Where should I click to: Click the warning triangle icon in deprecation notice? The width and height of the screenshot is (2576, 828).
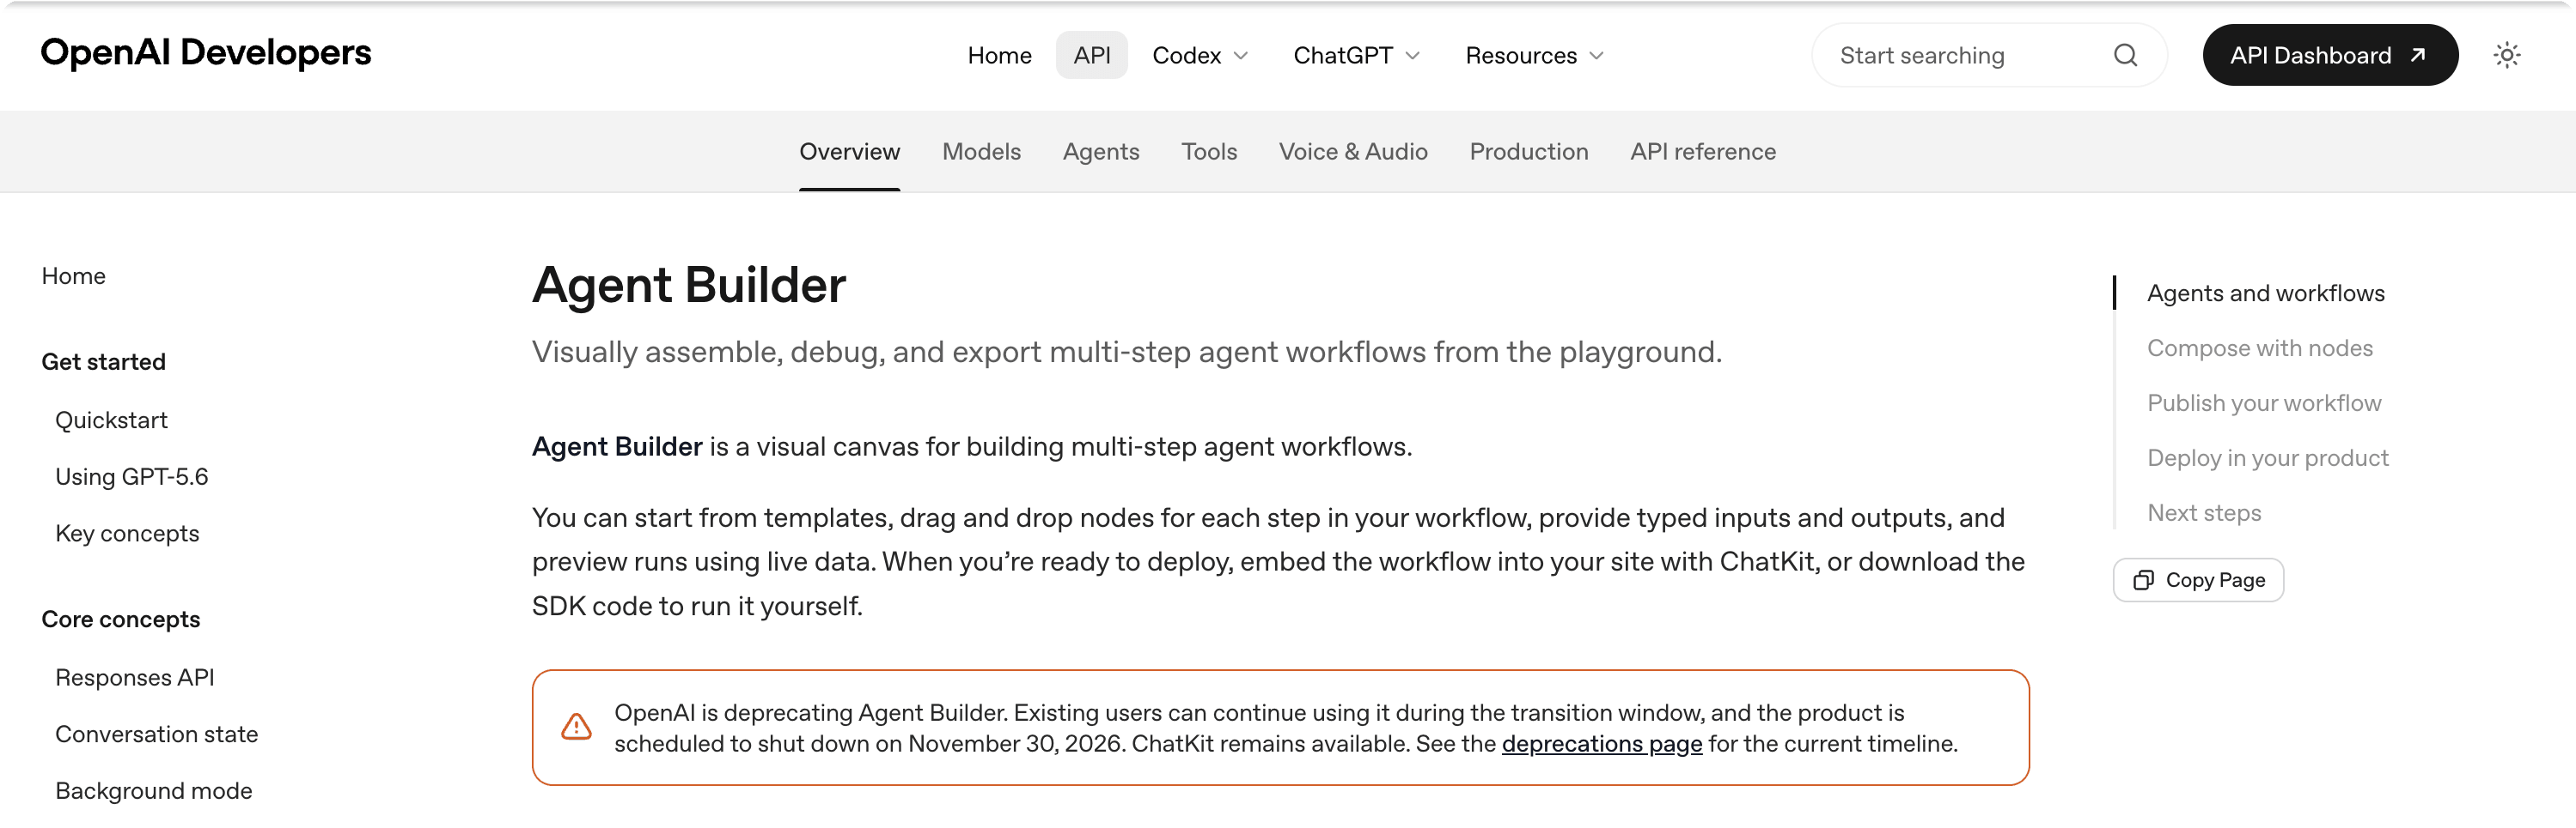[576, 727]
